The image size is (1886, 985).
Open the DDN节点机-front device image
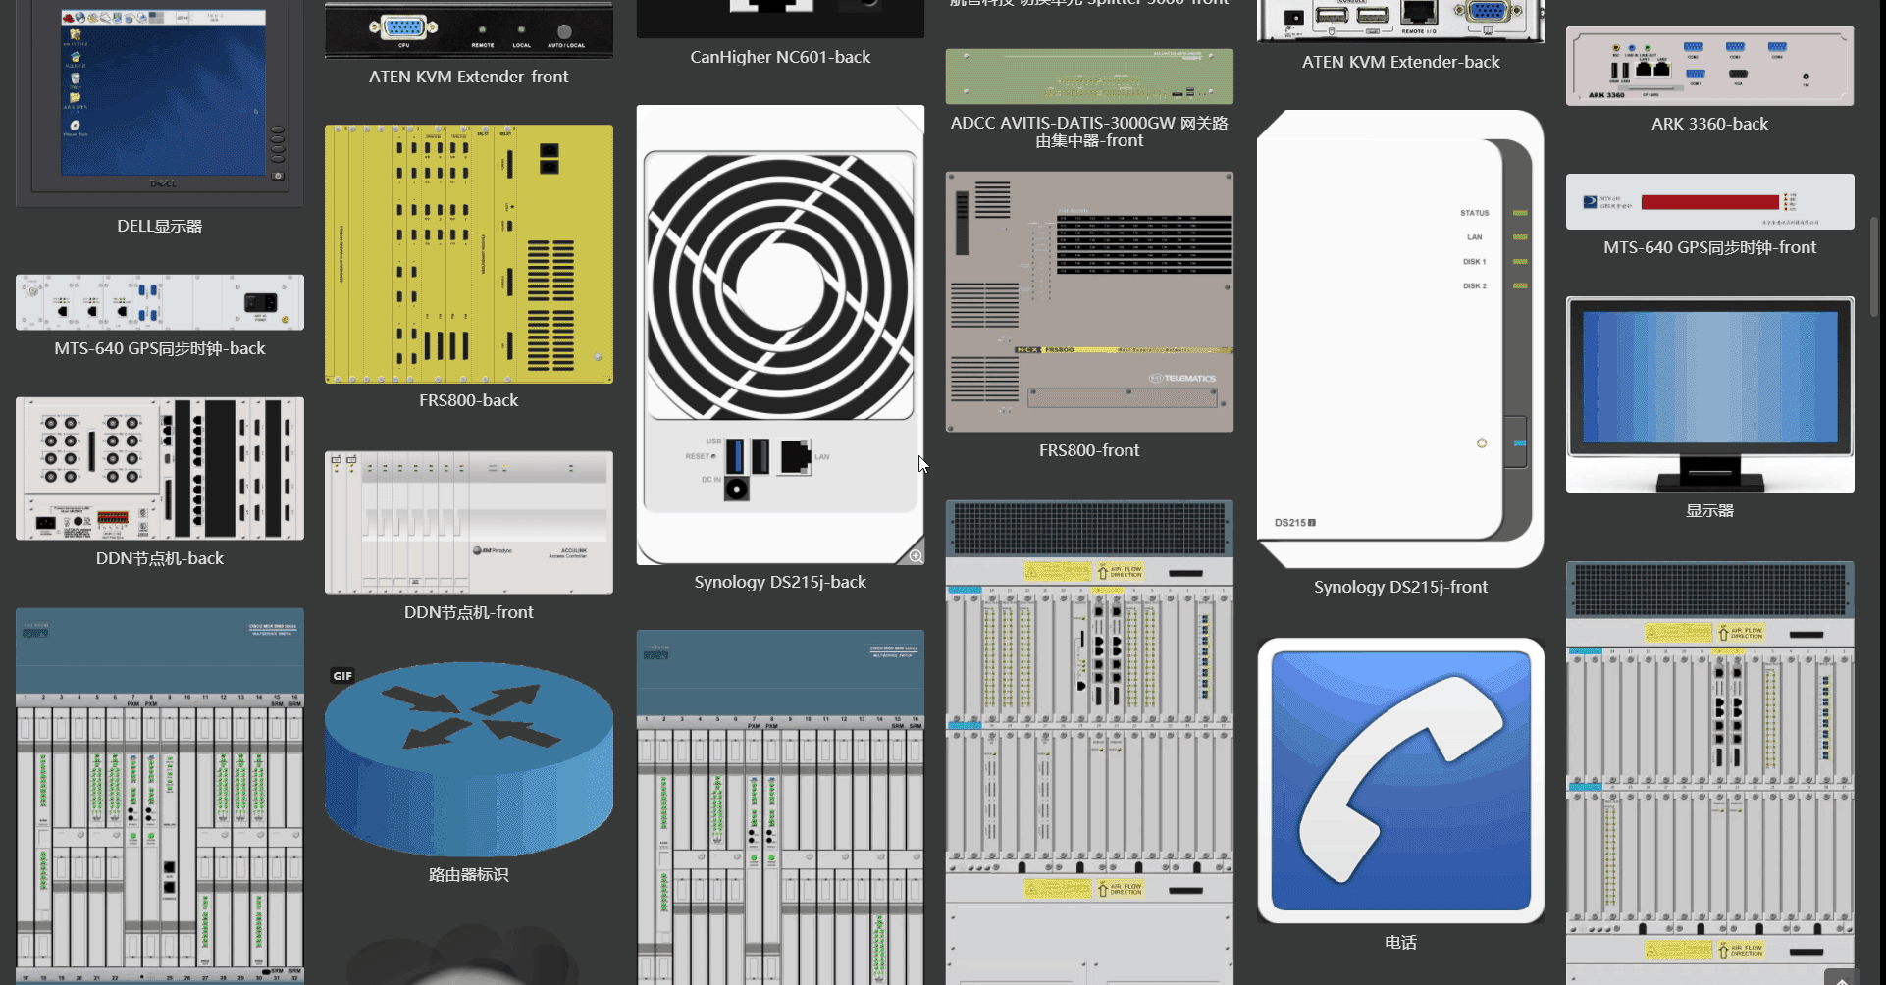469,523
